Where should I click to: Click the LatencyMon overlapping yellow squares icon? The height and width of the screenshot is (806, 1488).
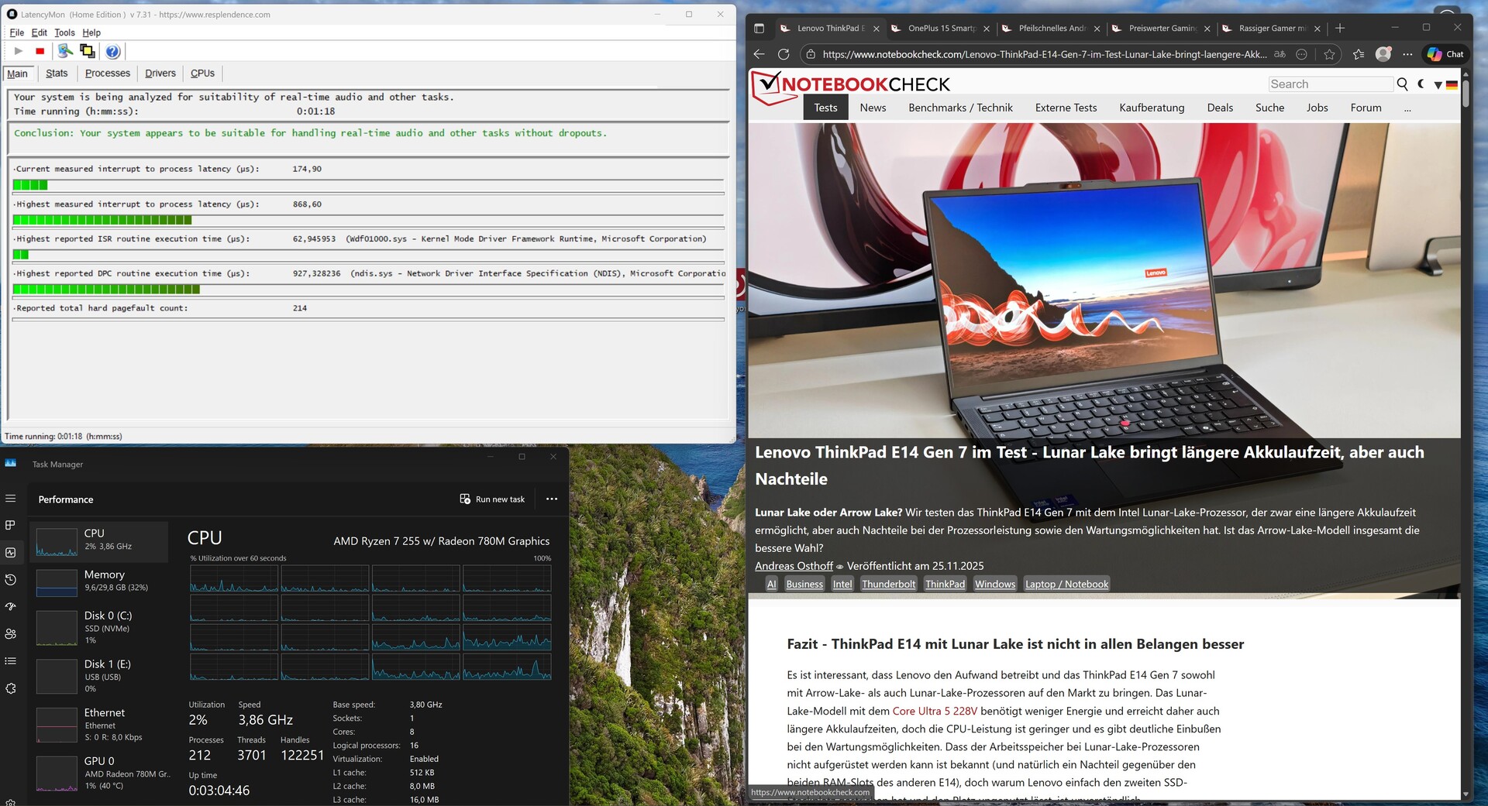pyautogui.click(x=88, y=51)
